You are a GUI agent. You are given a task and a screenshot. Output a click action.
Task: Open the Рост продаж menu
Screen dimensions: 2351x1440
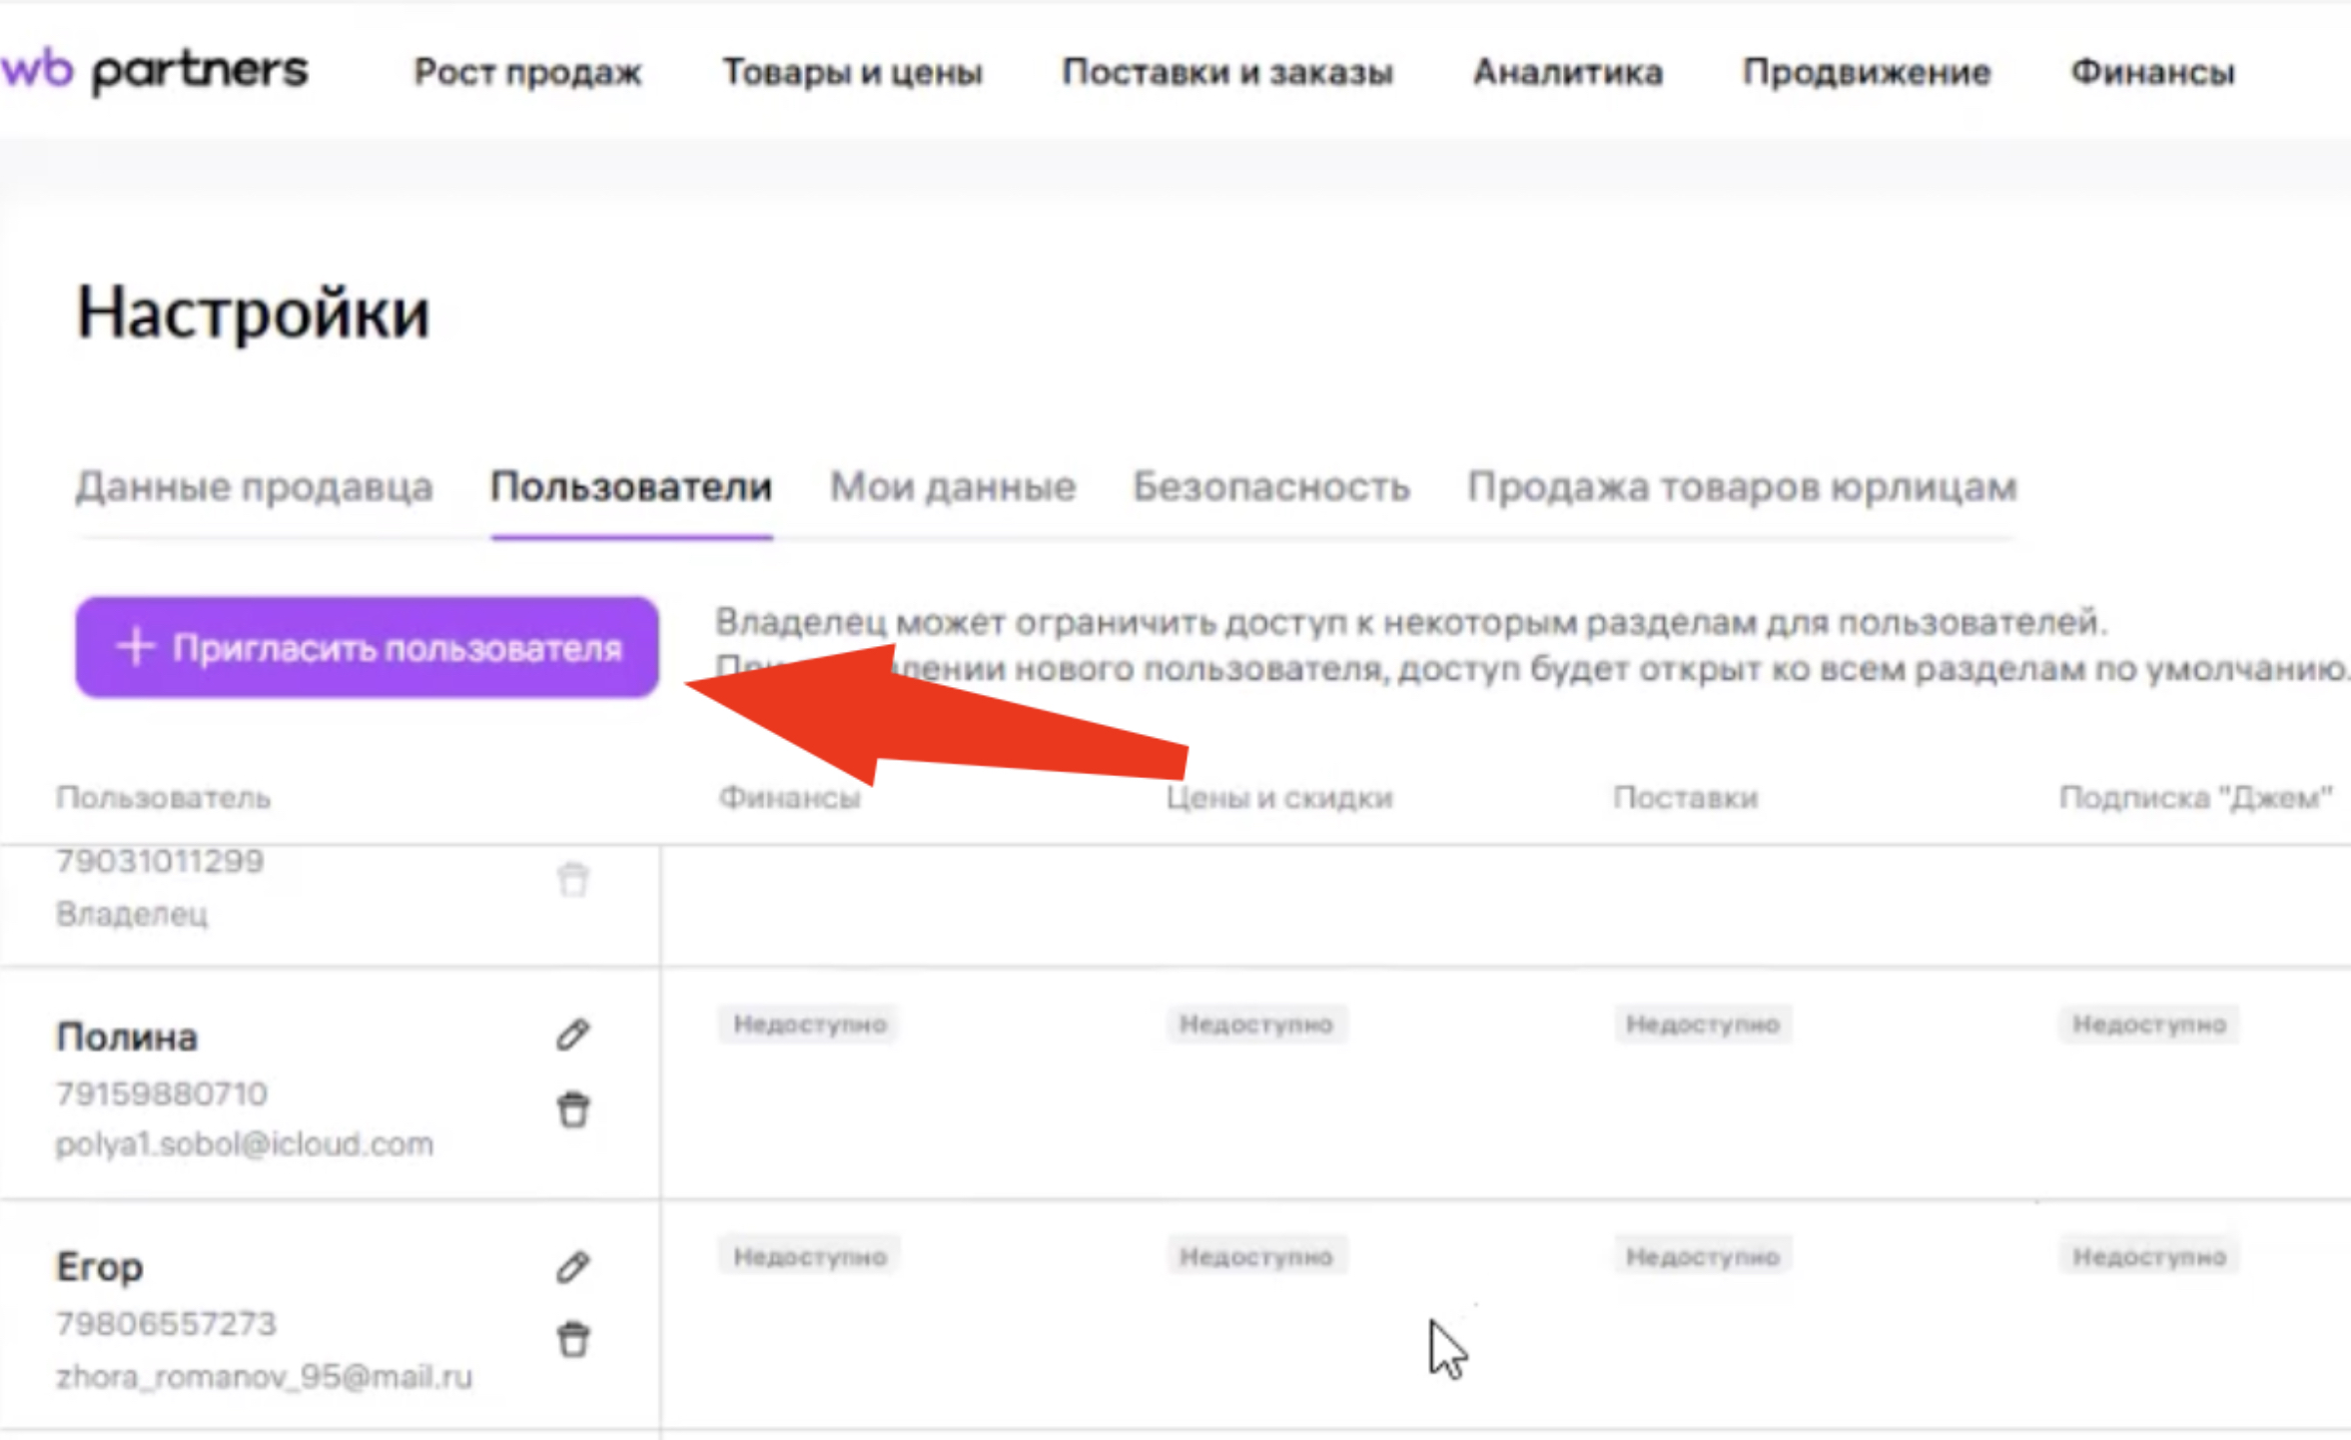click(528, 72)
